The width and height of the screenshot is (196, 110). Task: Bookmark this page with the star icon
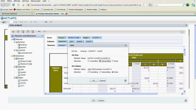[x=144, y=5]
